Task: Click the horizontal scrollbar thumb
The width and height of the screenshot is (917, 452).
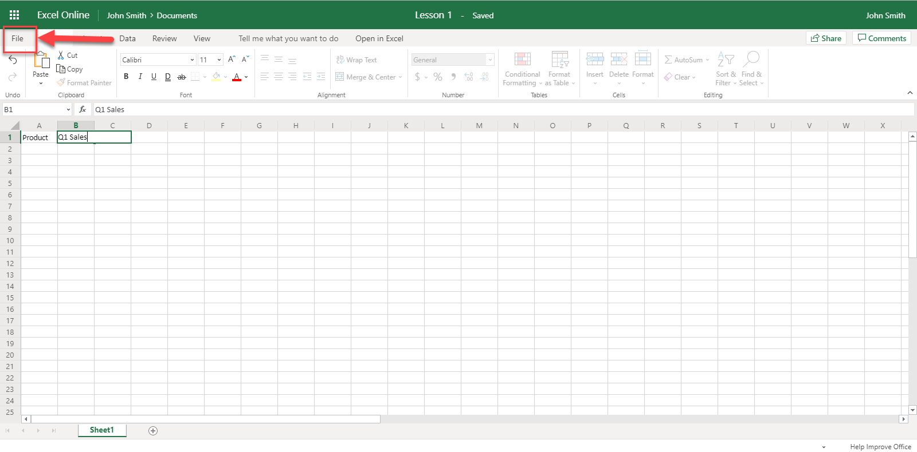Action: tap(206, 419)
